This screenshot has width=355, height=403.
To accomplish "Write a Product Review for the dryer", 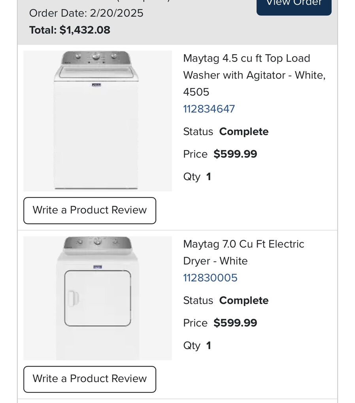I will [x=90, y=379].
